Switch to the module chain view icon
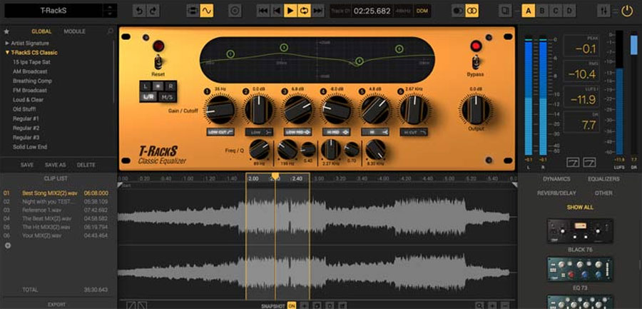642x309 pixels. pyautogui.click(x=193, y=11)
